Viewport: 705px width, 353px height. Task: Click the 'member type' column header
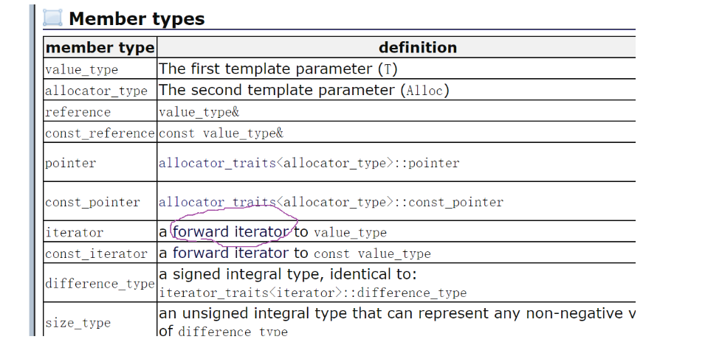pyautogui.click(x=100, y=48)
